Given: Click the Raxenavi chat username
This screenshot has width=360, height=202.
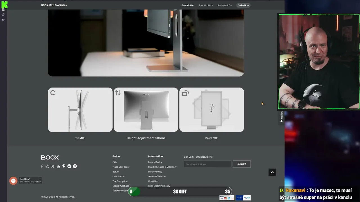Looking at the screenshot, I should (x=295, y=190).
